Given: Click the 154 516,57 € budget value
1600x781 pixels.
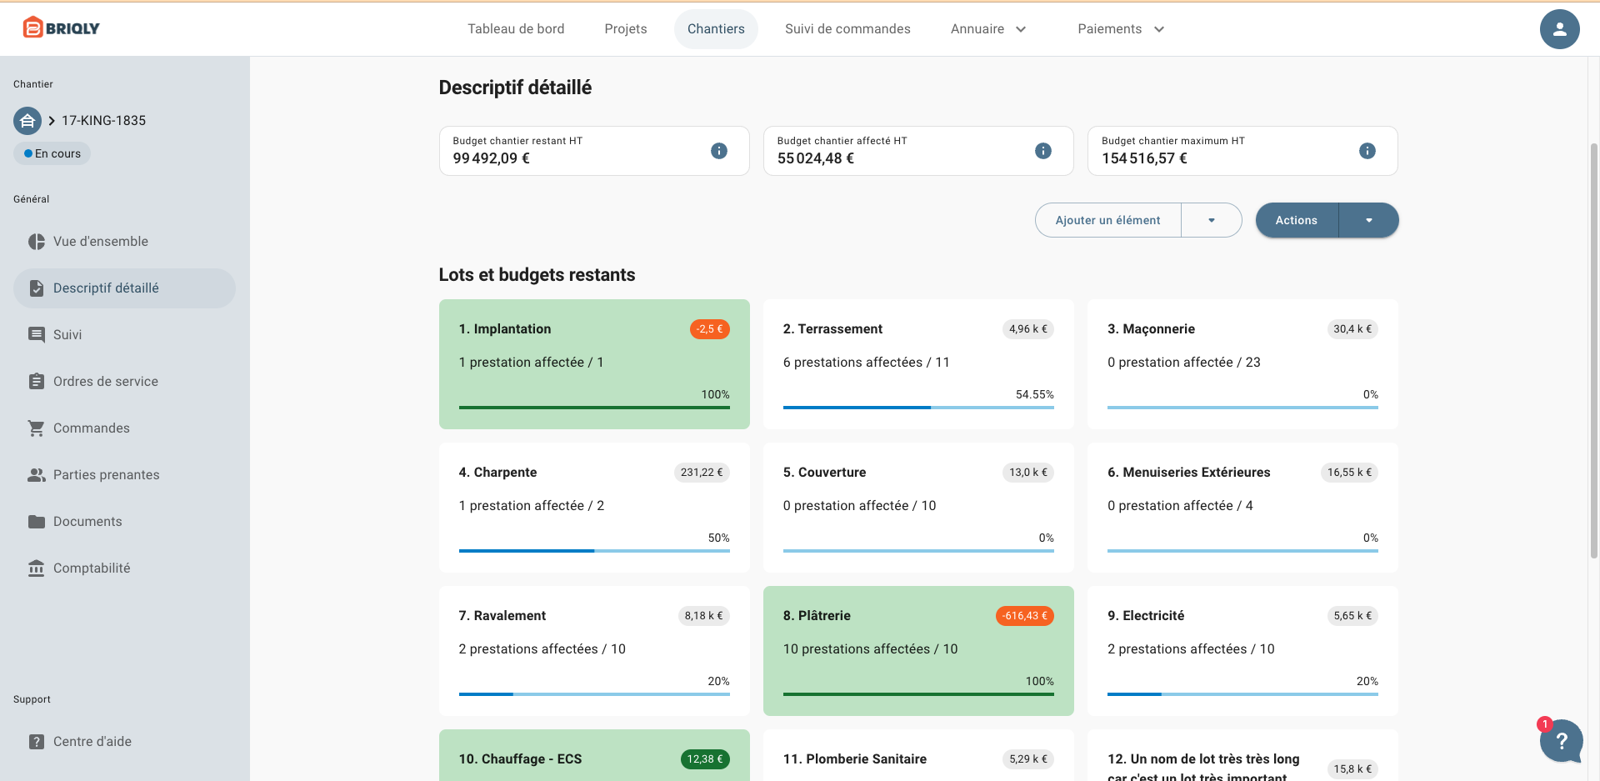Looking at the screenshot, I should 1145,158.
